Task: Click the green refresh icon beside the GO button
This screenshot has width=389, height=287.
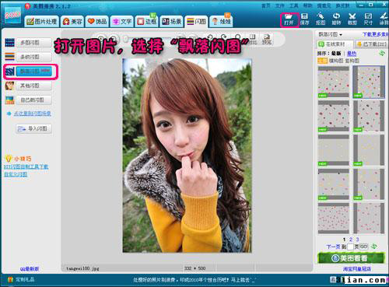Action: (x=373, y=247)
